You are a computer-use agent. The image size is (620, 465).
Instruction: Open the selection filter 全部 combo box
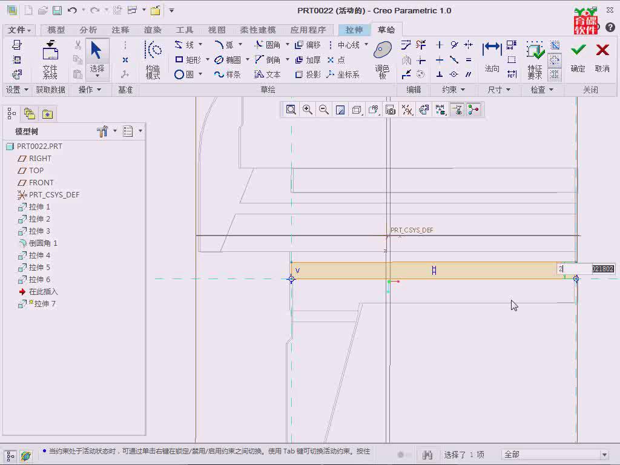tap(555, 455)
